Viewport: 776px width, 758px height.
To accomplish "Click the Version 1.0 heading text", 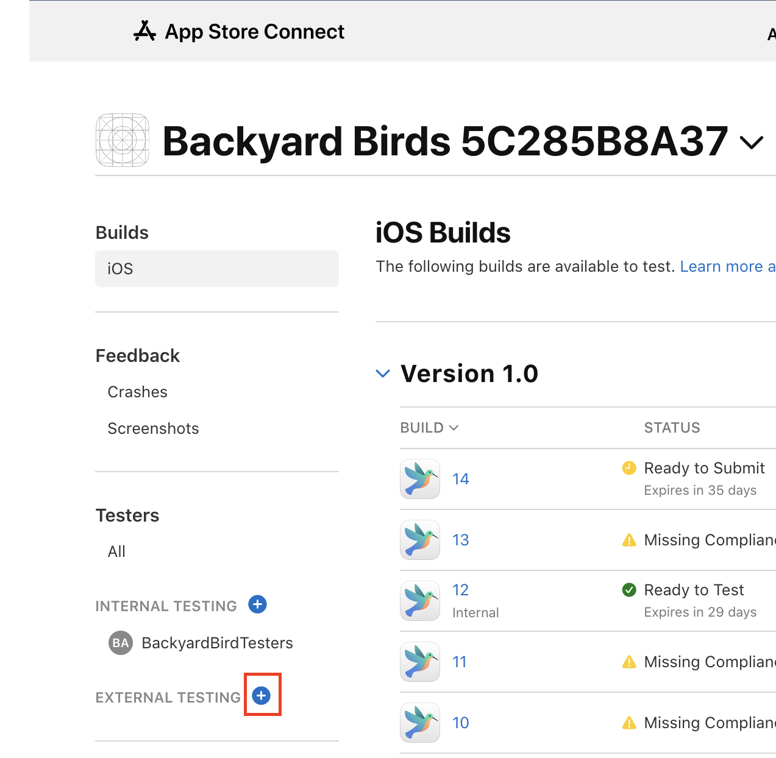I will [x=469, y=374].
